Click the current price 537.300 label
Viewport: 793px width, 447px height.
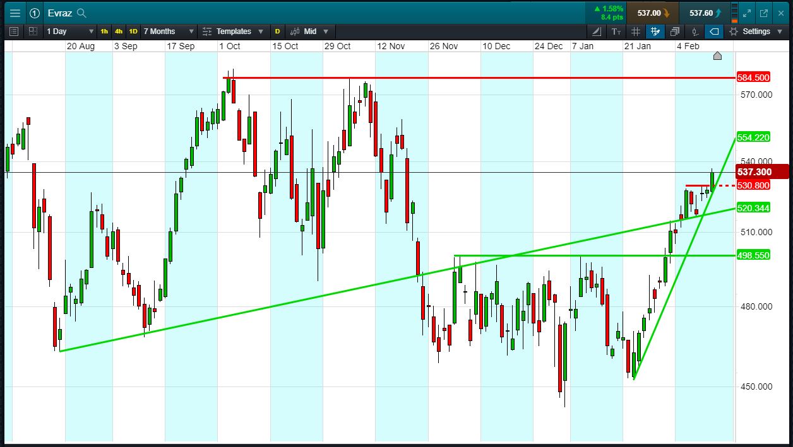762,171
